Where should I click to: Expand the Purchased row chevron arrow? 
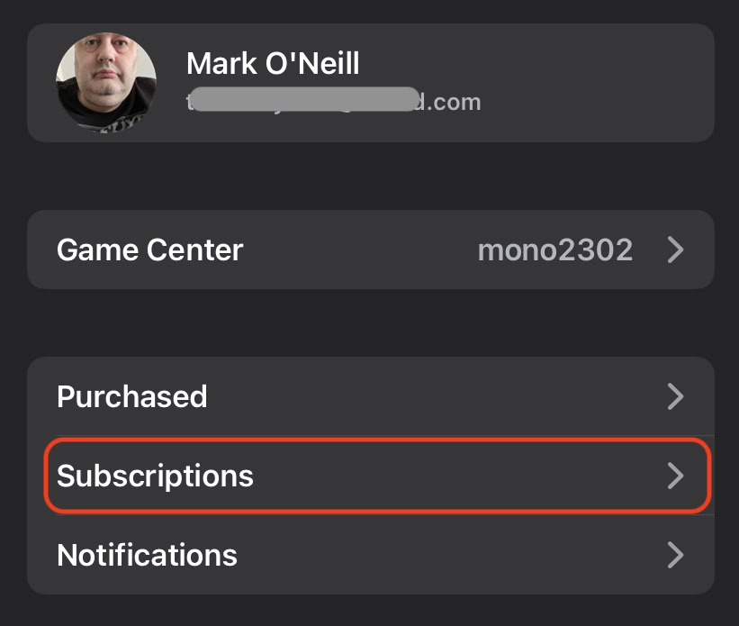675,396
